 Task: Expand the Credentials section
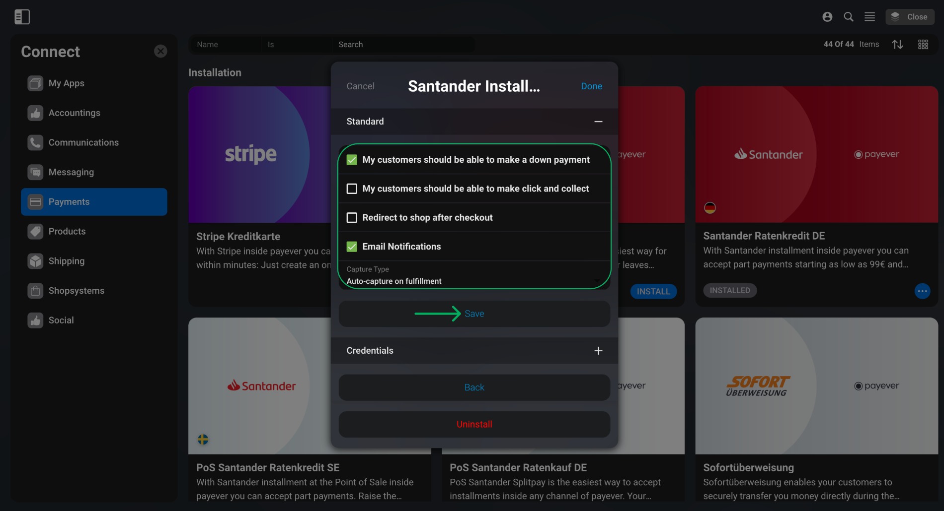(598, 351)
